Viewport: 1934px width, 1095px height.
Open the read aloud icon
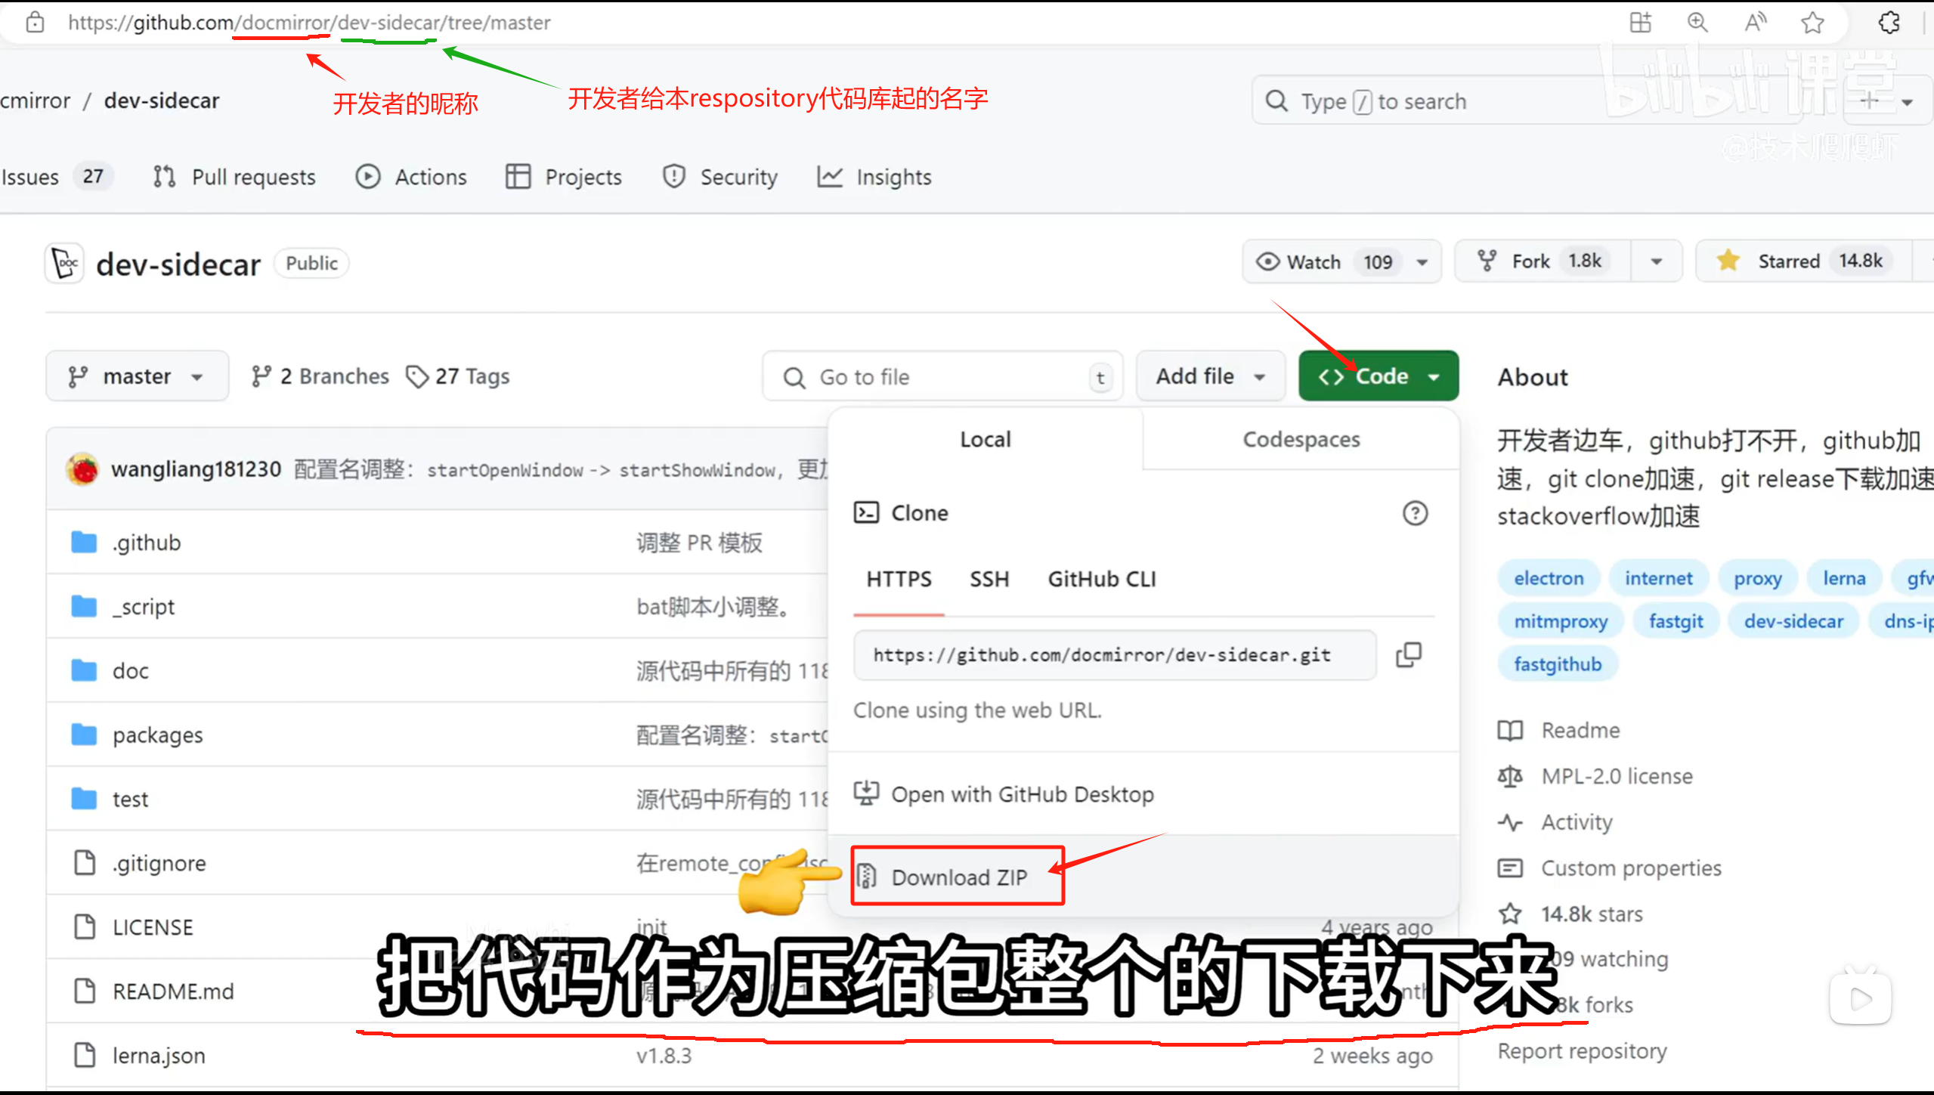point(1755,23)
